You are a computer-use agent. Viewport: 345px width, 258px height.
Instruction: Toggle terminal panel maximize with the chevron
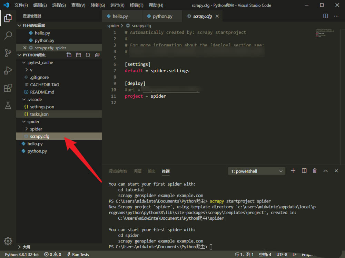tap(325, 170)
